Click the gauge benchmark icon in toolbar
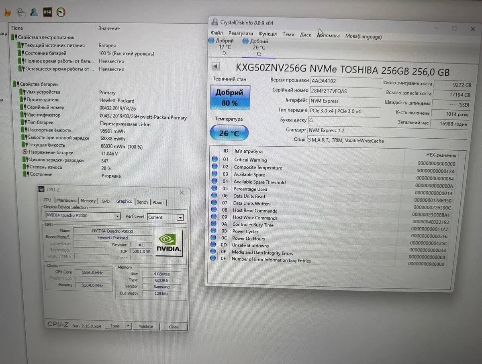 coord(61,12)
